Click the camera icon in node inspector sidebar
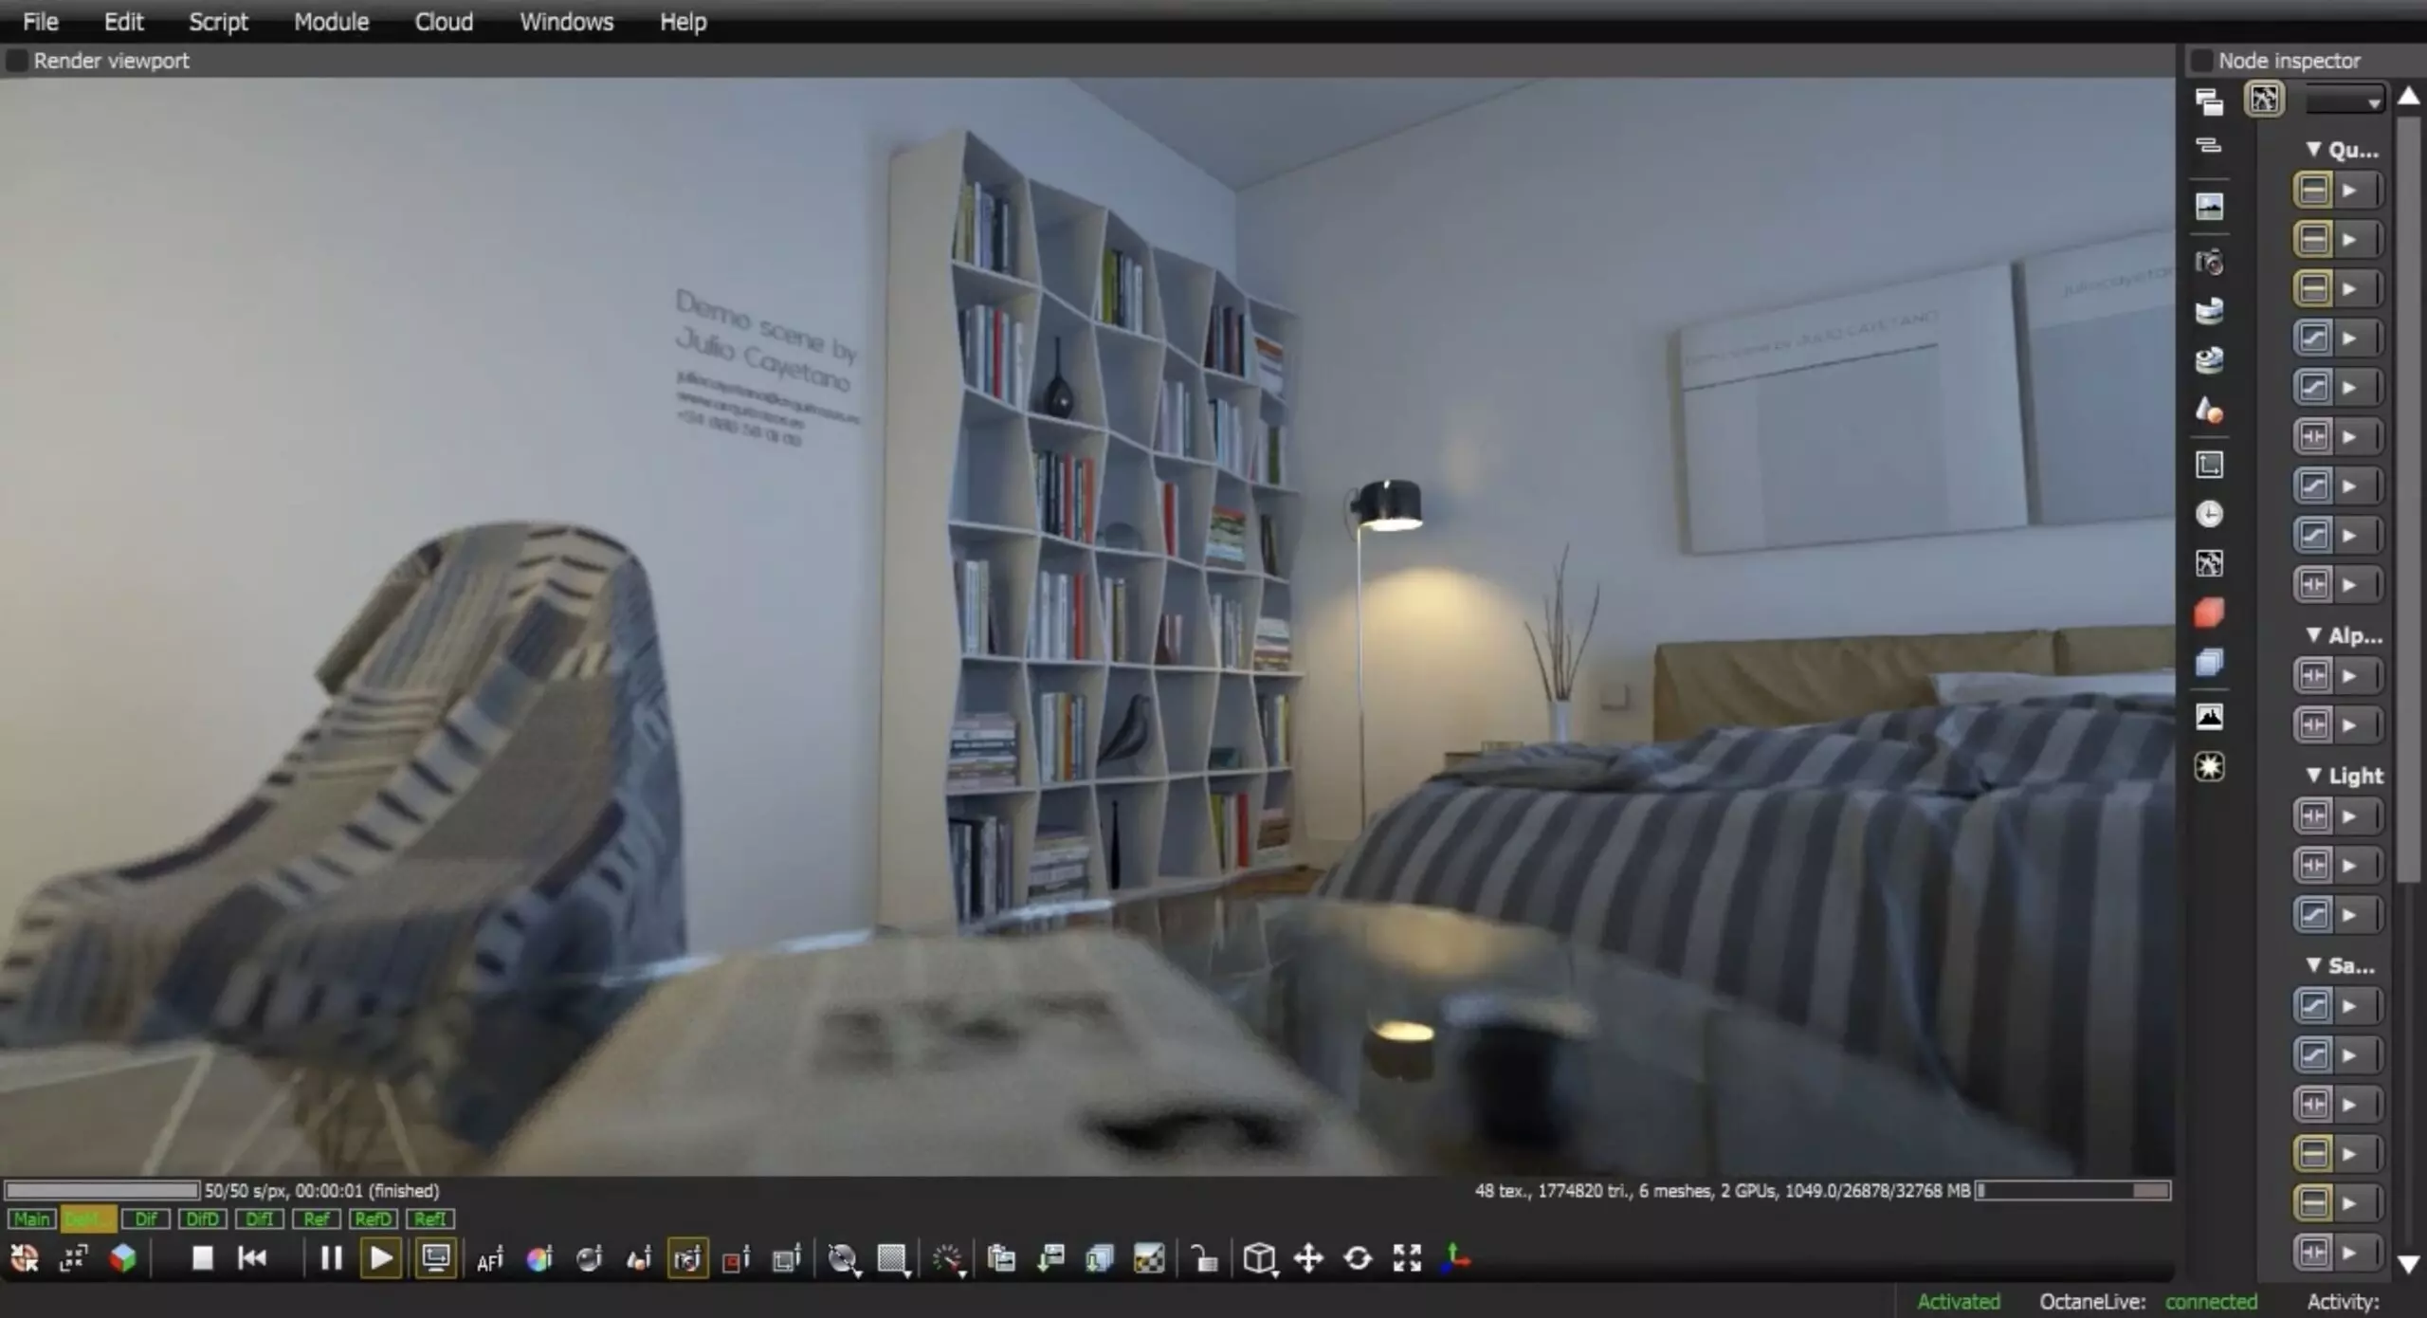 (2209, 262)
